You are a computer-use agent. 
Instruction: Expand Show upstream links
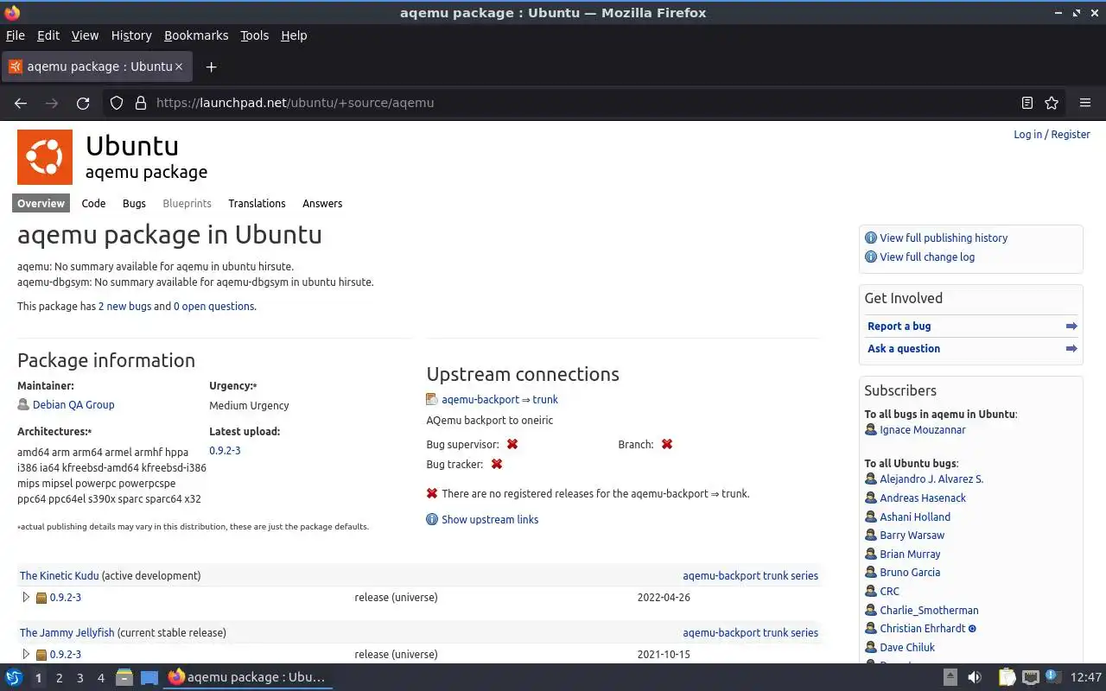click(490, 519)
